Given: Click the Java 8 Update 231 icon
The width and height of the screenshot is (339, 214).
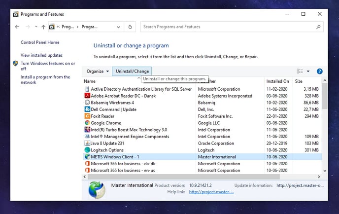Looking at the screenshot, I should [x=87, y=143].
